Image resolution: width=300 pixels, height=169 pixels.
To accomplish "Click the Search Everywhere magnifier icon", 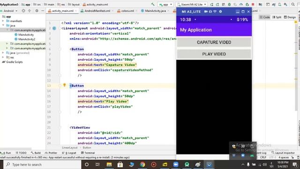I will pyautogui.click(x=293, y=4).
